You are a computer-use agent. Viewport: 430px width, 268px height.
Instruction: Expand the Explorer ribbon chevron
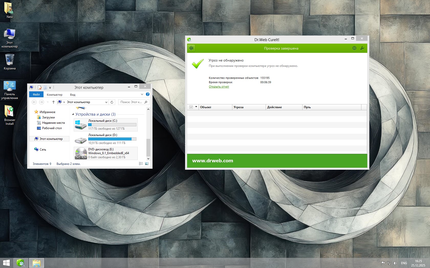tap(142, 94)
